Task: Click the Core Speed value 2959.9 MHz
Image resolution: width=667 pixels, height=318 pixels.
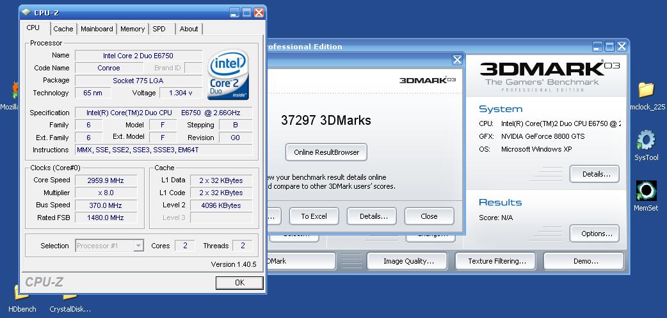Action: click(x=106, y=180)
